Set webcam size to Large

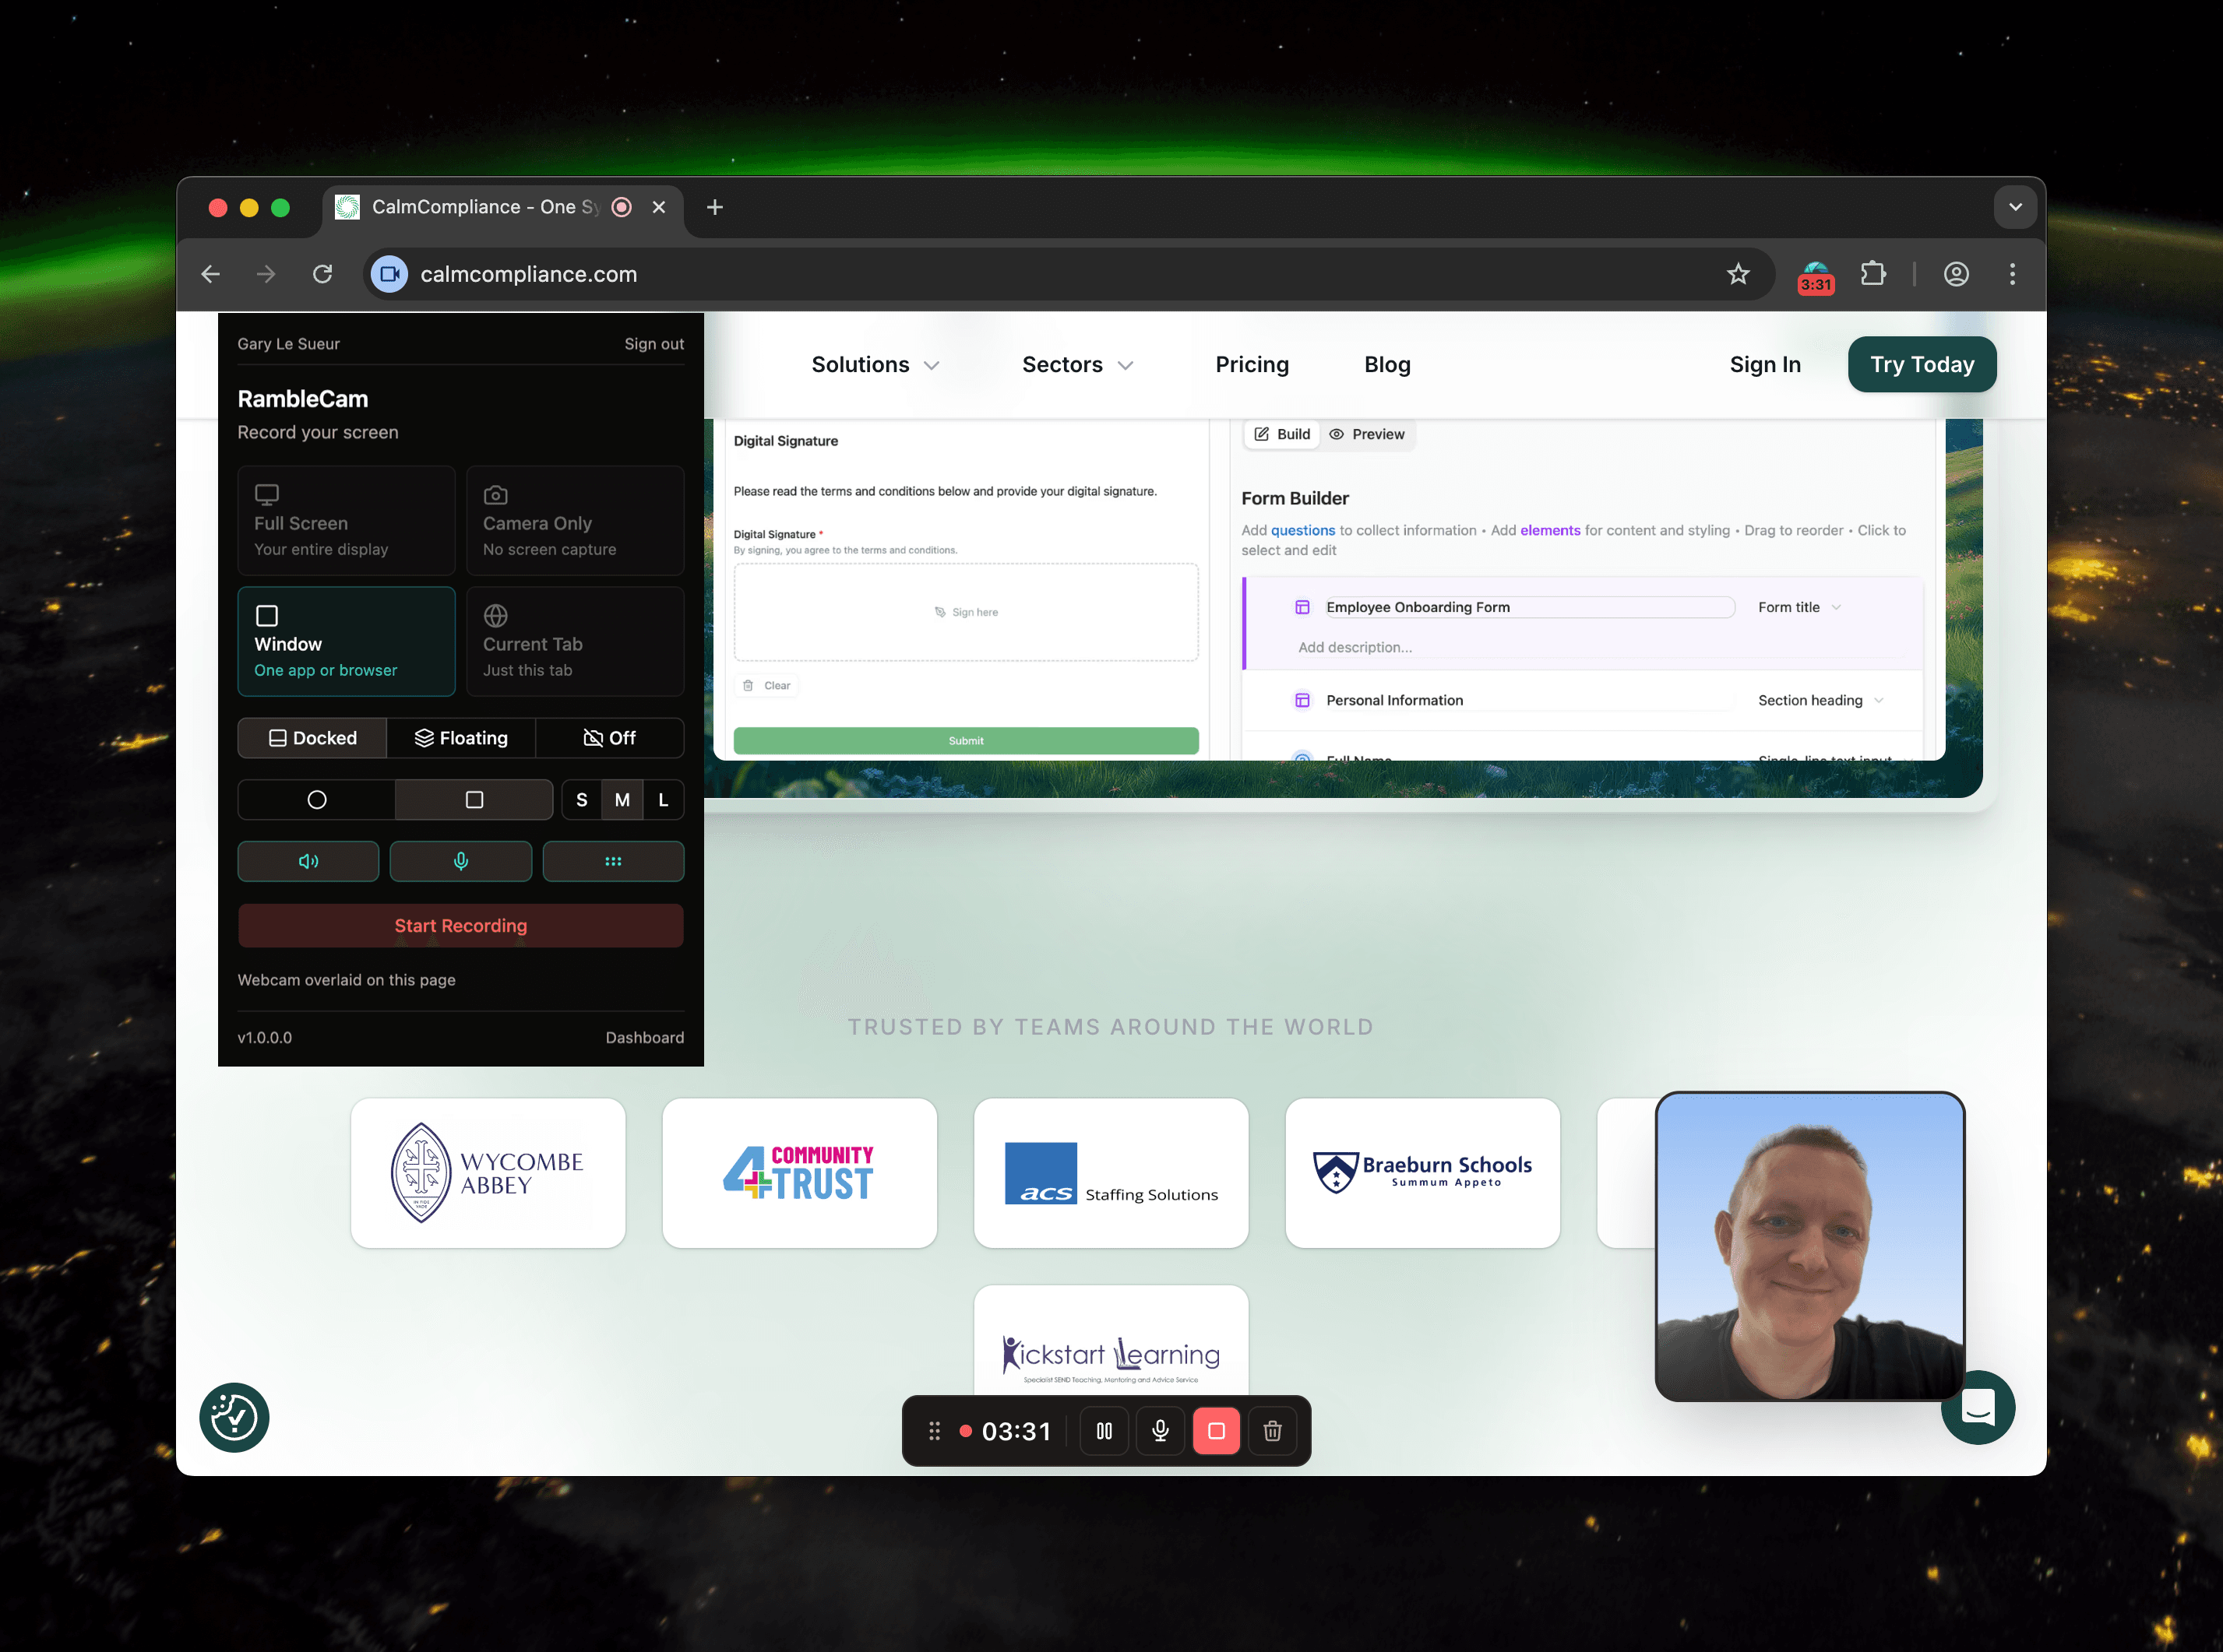point(662,799)
